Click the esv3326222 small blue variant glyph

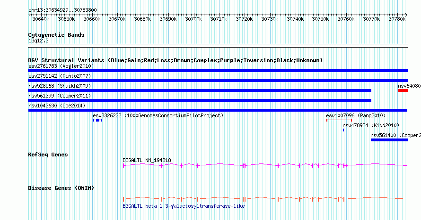click(x=98, y=120)
